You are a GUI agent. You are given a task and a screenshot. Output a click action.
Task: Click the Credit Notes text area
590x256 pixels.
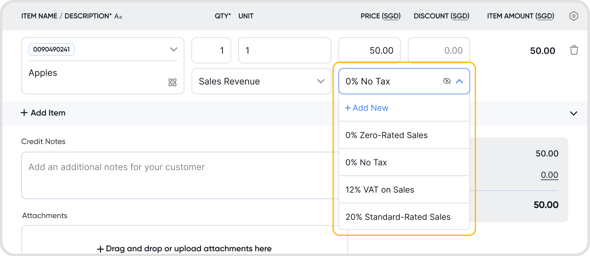pos(178,175)
